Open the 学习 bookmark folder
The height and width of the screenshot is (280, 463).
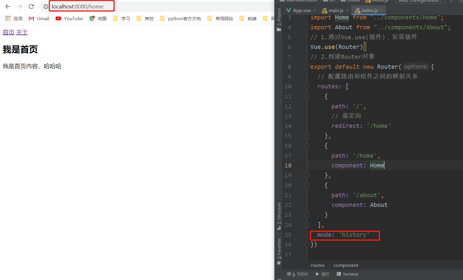(x=122, y=18)
